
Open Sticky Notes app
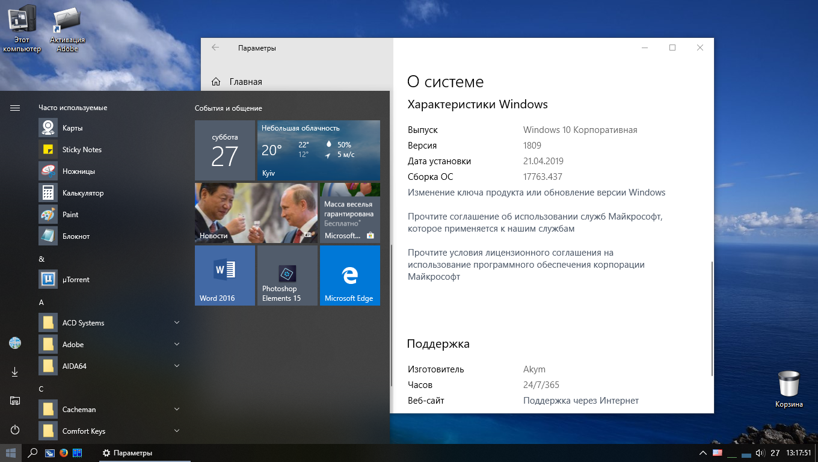click(x=109, y=150)
